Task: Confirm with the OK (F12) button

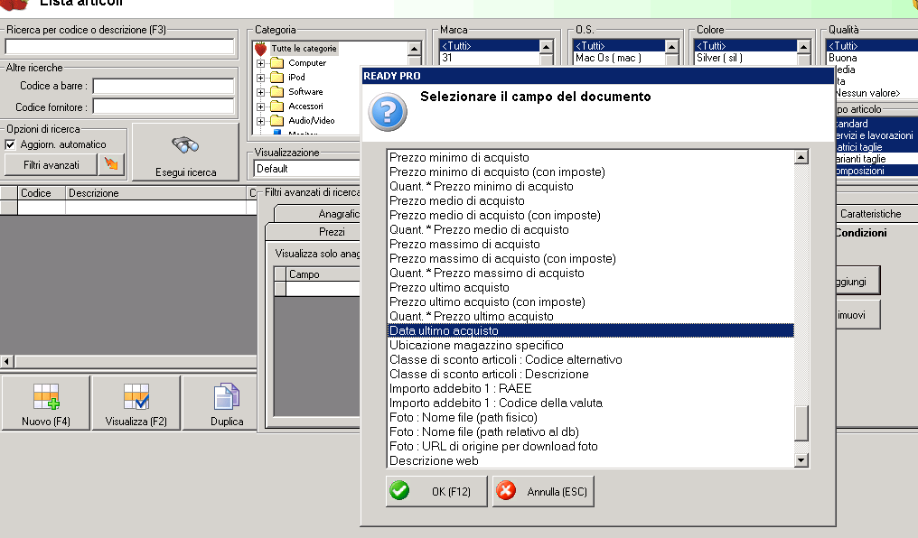Action: point(436,491)
